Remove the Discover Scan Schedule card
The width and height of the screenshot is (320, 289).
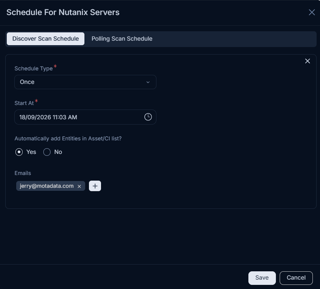coord(307,61)
